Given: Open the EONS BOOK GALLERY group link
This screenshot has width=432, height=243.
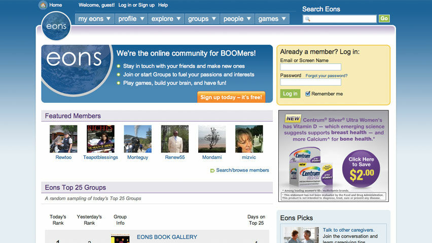Looking at the screenshot, I should tap(167, 237).
